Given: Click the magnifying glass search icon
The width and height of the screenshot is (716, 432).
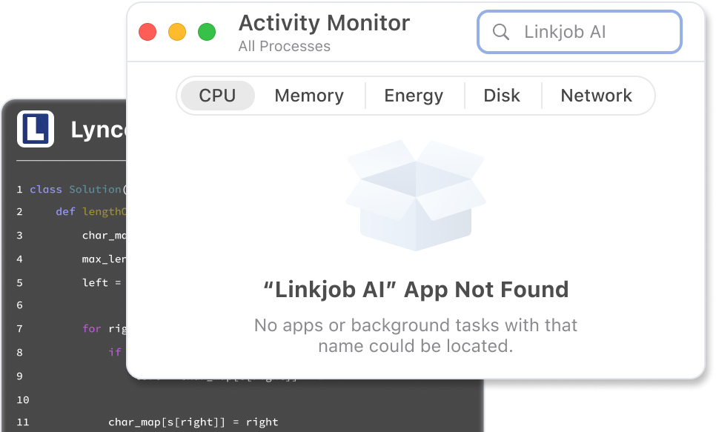Looking at the screenshot, I should tap(501, 32).
